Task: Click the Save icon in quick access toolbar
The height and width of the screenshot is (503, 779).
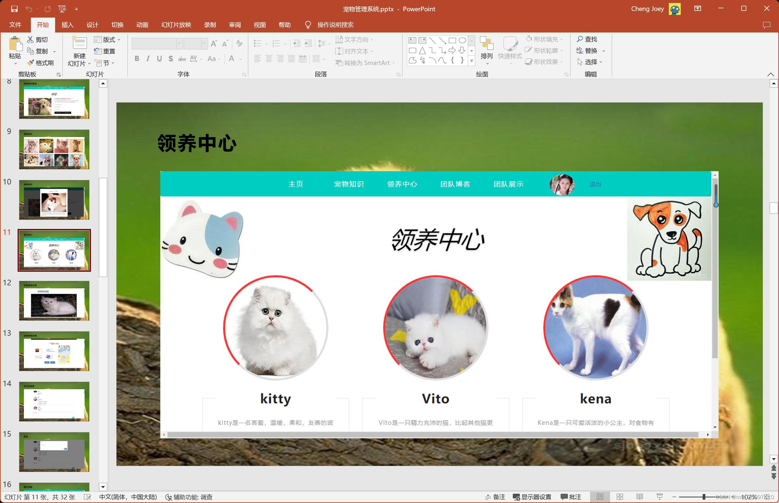Action: click(x=14, y=9)
